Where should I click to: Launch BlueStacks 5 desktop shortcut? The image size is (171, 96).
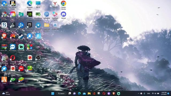click(21, 79)
